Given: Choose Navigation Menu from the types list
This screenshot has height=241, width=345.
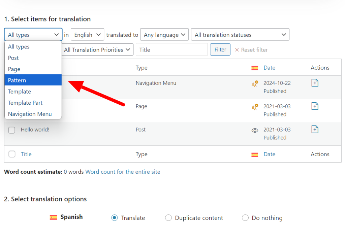Looking at the screenshot, I should (x=33, y=114).
